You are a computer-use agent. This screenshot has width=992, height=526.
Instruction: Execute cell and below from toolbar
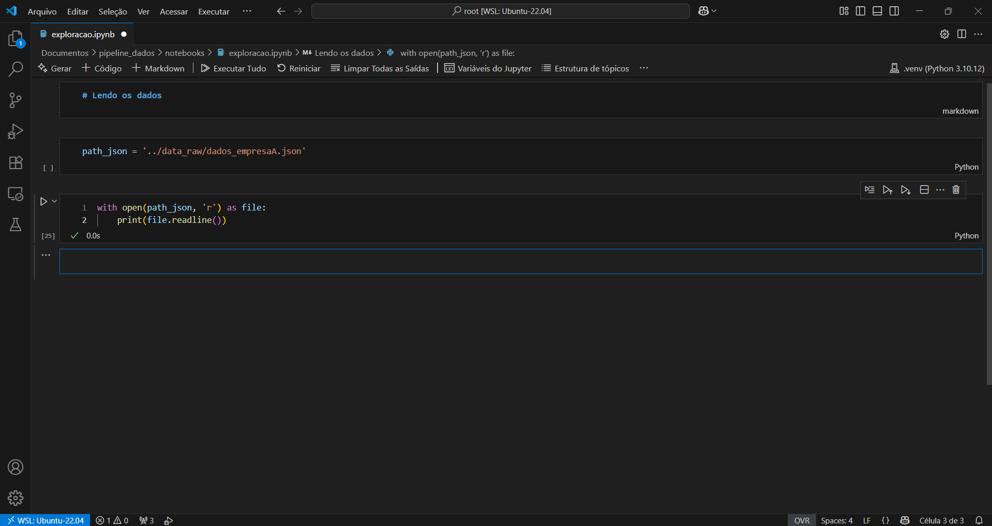[x=906, y=190]
